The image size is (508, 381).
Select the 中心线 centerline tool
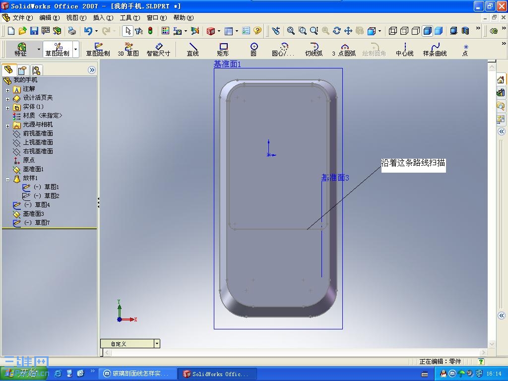click(x=405, y=49)
